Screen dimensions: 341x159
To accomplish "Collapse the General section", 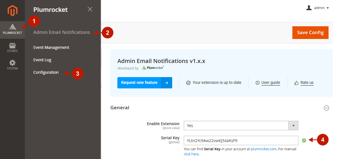I will [326, 108].
